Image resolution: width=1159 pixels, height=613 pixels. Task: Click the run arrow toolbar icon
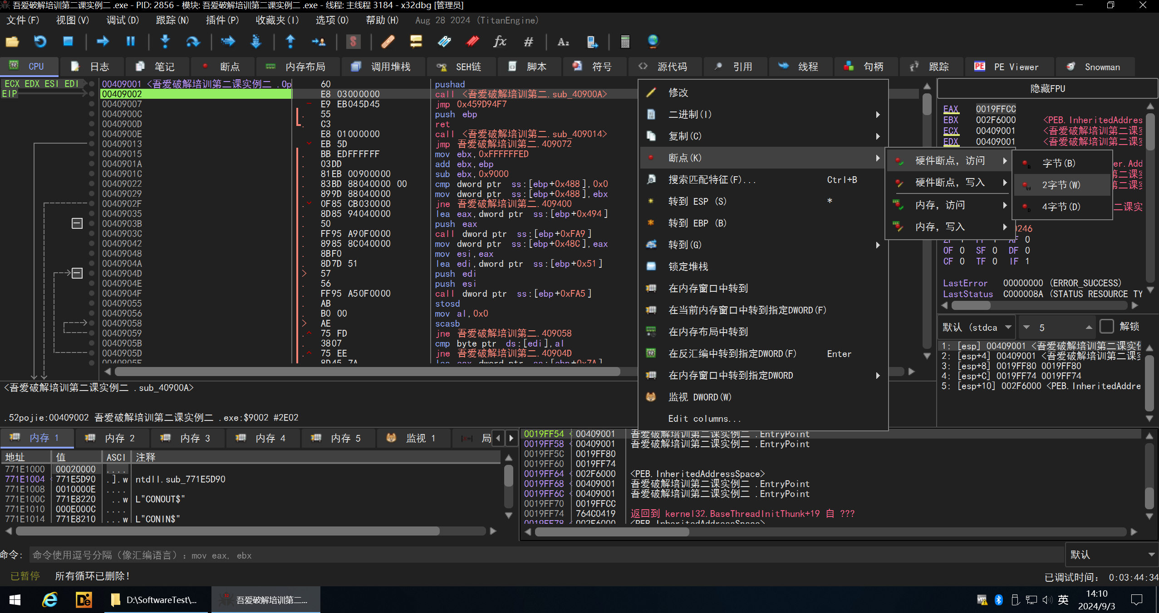(x=103, y=42)
